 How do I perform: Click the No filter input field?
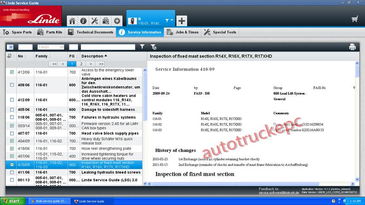tap(26, 47)
